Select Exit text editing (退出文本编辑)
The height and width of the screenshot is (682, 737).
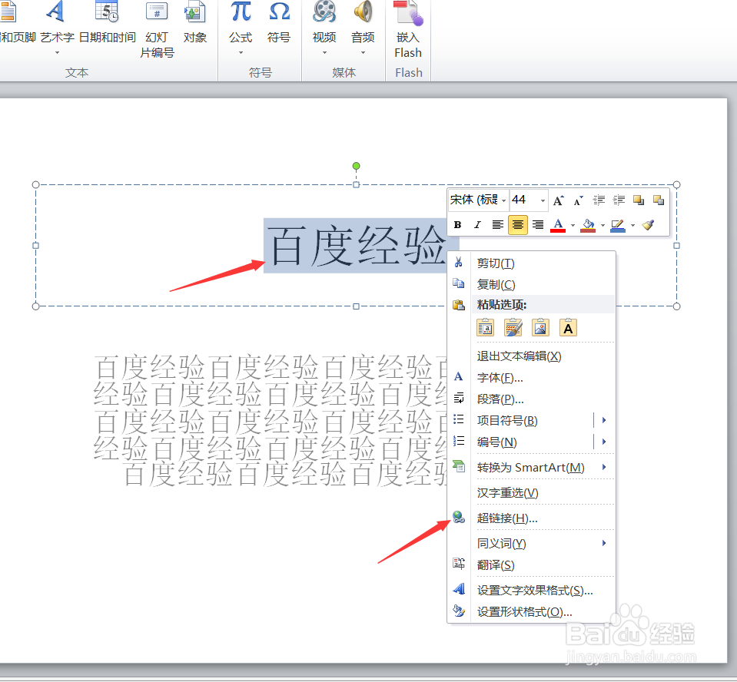pyautogui.click(x=531, y=356)
